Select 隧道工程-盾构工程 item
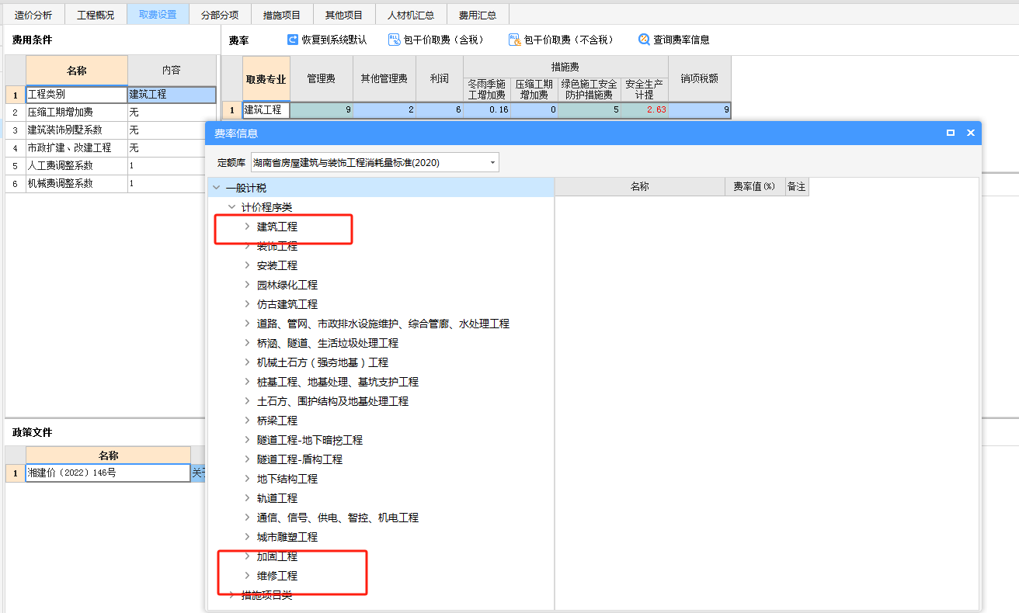 (x=300, y=459)
